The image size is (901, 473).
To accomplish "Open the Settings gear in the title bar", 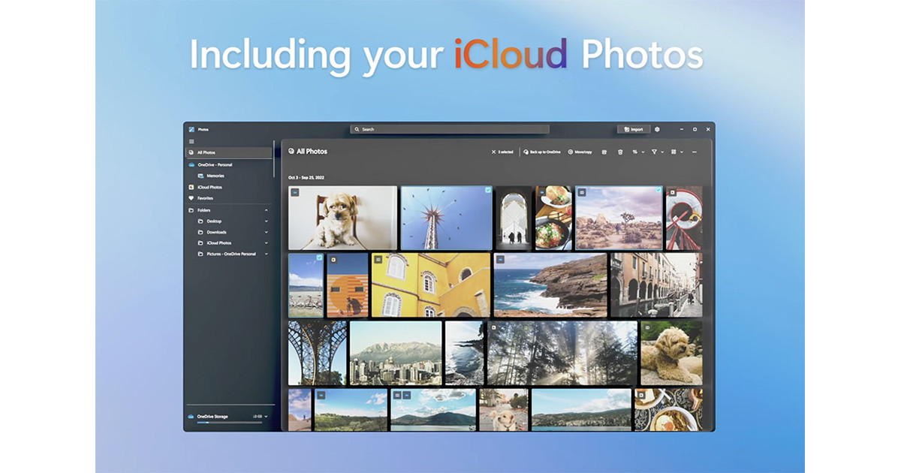I will (x=657, y=129).
